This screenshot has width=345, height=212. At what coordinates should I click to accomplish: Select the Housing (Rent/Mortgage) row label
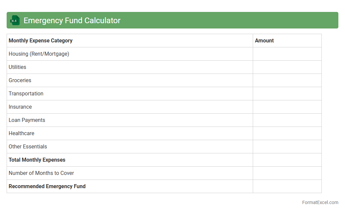(x=39, y=54)
